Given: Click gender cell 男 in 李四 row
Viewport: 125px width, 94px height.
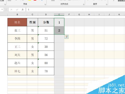Looking at the screenshot, I should [32, 39].
